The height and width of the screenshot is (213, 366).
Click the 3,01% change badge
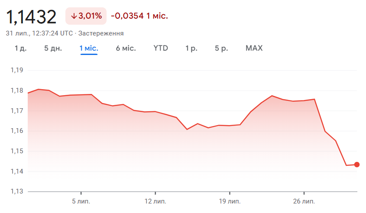[x=86, y=16]
